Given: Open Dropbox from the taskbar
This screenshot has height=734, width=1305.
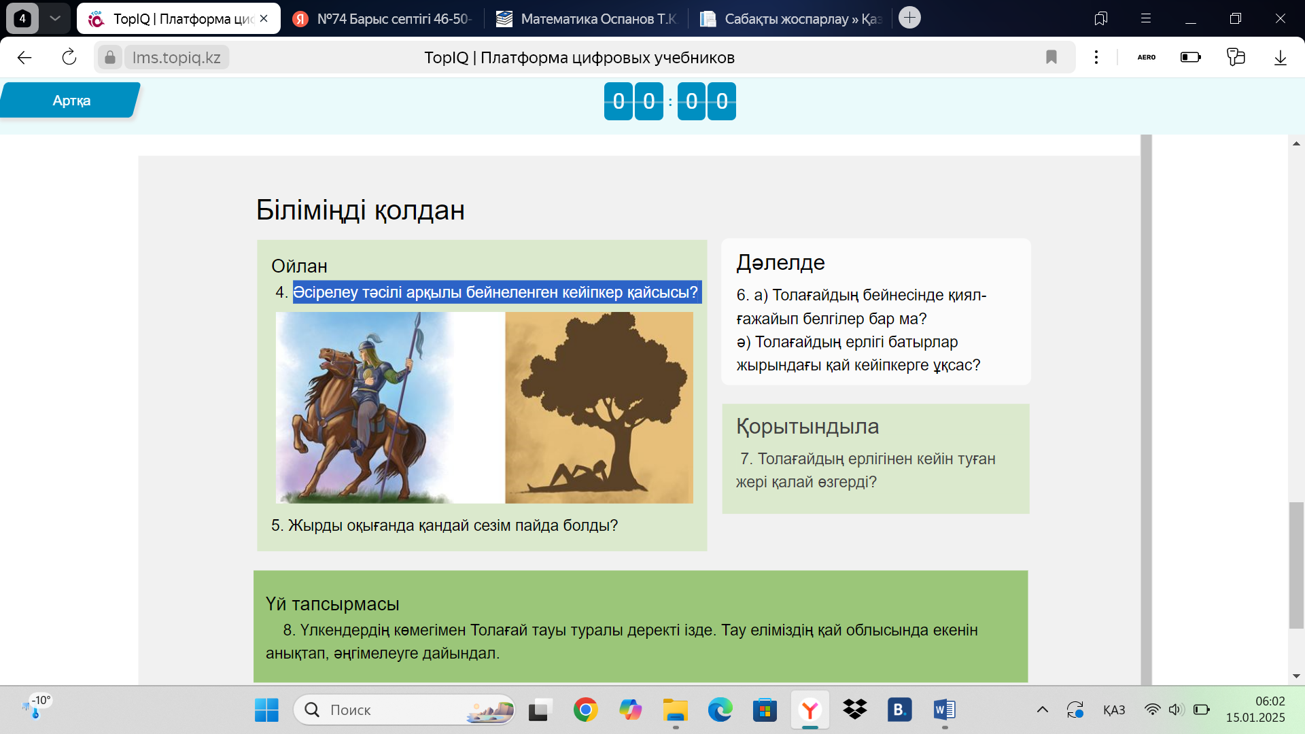Looking at the screenshot, I should point(854,710).
